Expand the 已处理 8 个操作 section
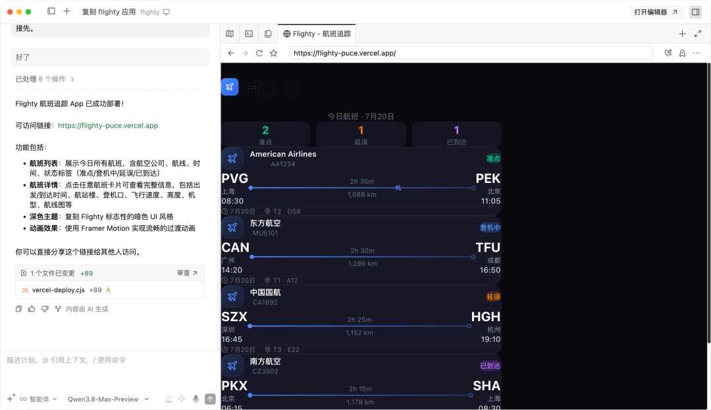 45,79
